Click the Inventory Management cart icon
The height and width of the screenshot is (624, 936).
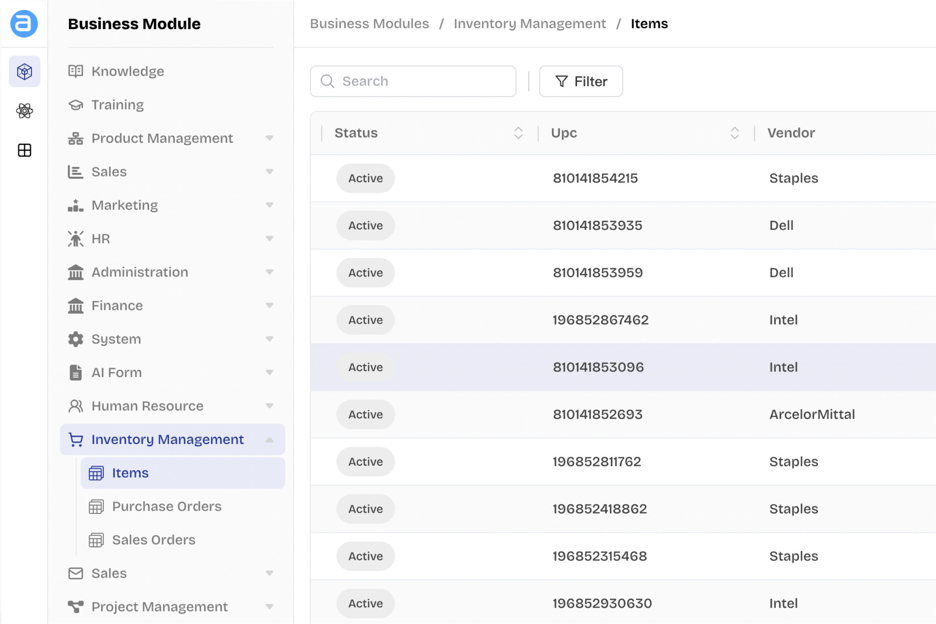[76, 440]
